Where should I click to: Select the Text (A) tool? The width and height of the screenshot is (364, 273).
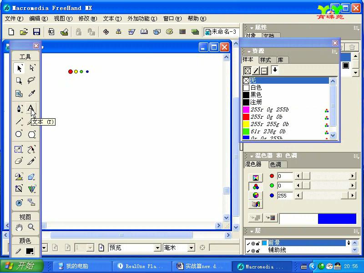point(31,108)
